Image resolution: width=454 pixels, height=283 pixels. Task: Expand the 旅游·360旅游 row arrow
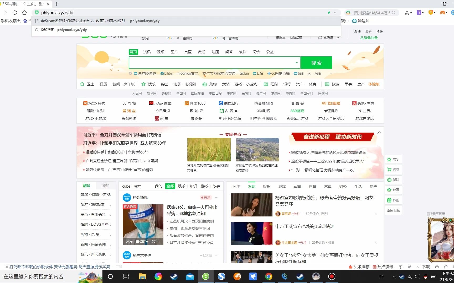[111, 205]
